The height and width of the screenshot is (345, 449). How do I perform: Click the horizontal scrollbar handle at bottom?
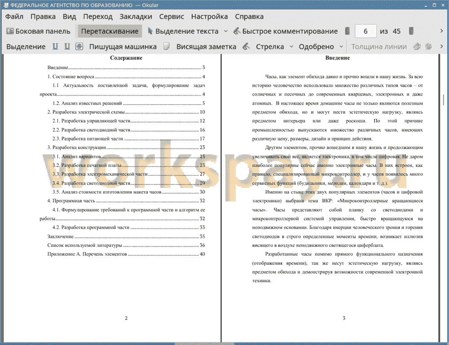[204, 344]
